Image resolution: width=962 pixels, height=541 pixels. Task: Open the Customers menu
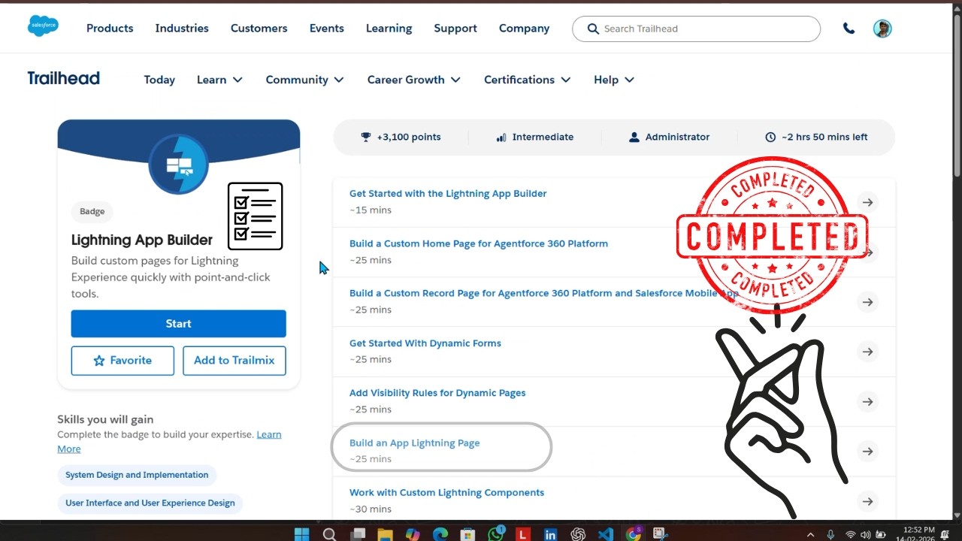[259, 28]
